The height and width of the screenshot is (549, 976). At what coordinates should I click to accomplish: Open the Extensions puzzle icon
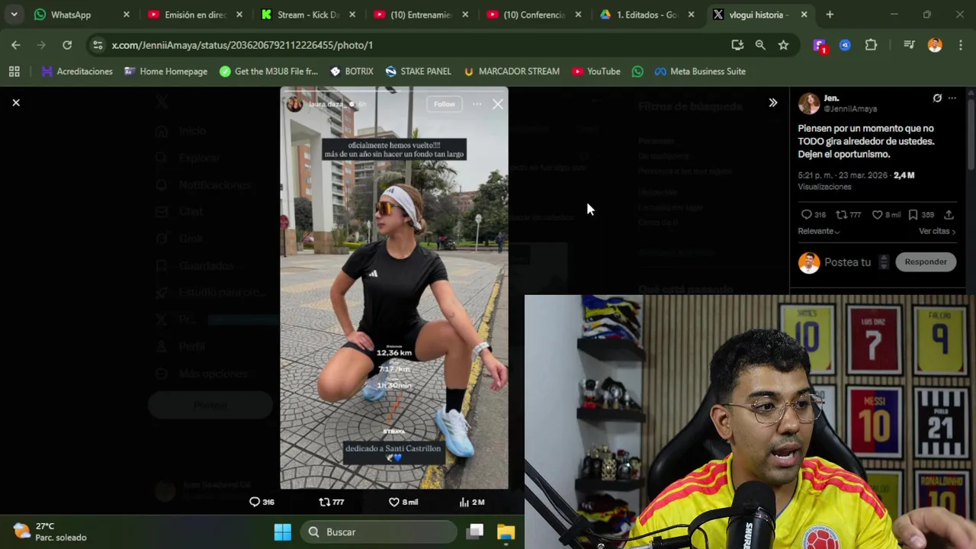[871, 45]
